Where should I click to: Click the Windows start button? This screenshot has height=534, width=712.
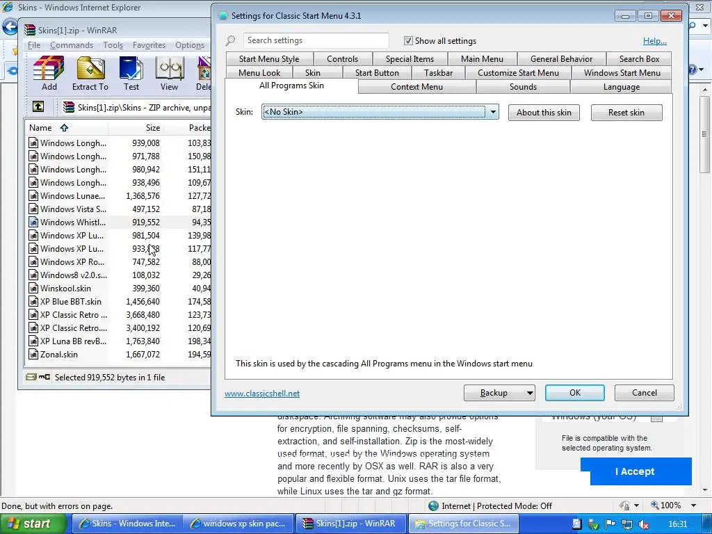tap(33, 524)
